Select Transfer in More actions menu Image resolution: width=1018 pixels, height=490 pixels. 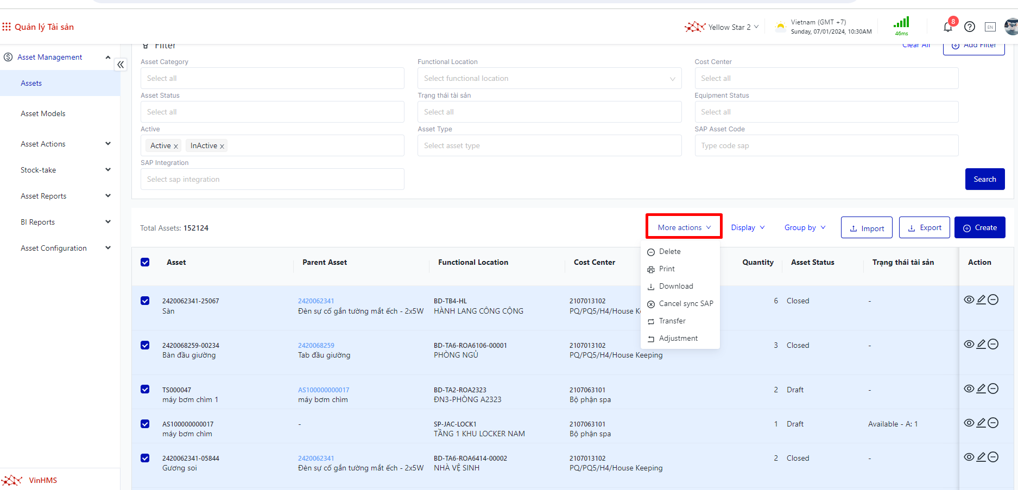coord(672,321)
